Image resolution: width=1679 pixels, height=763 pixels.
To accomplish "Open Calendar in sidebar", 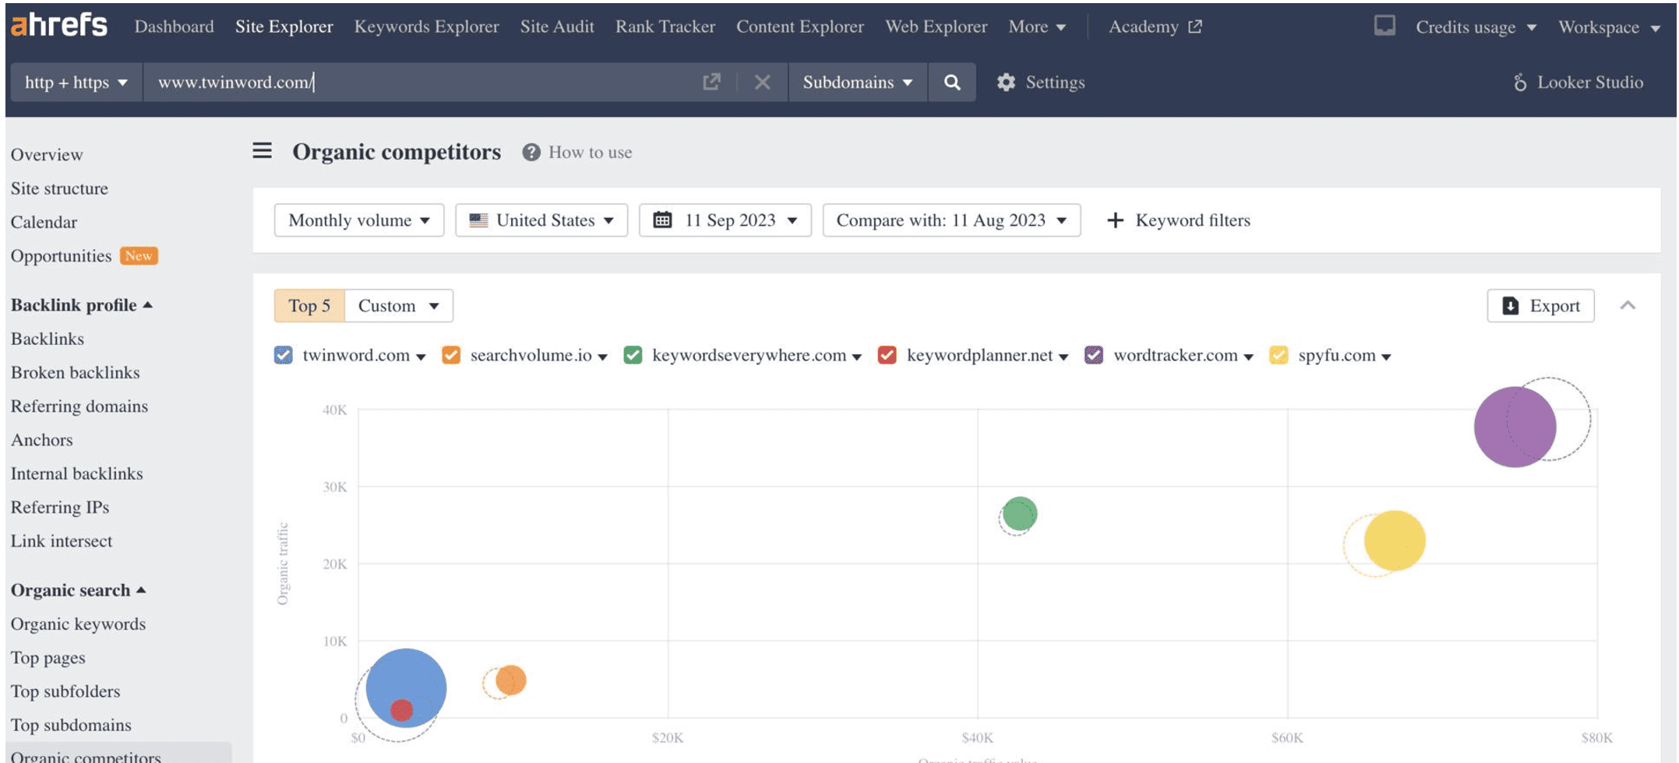I will 44,222.
